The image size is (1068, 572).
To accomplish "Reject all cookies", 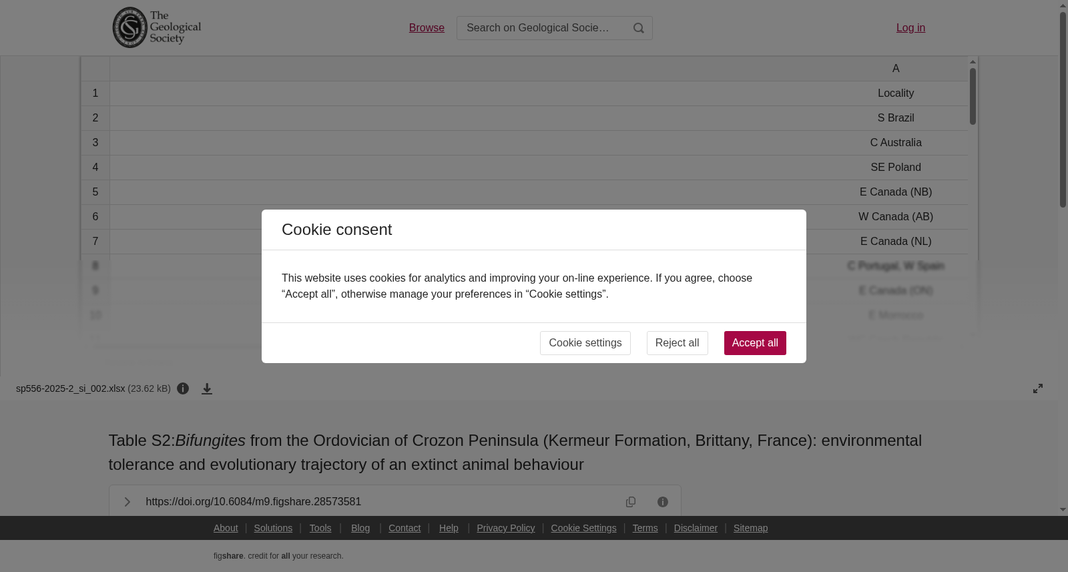I will click(677, 343).
